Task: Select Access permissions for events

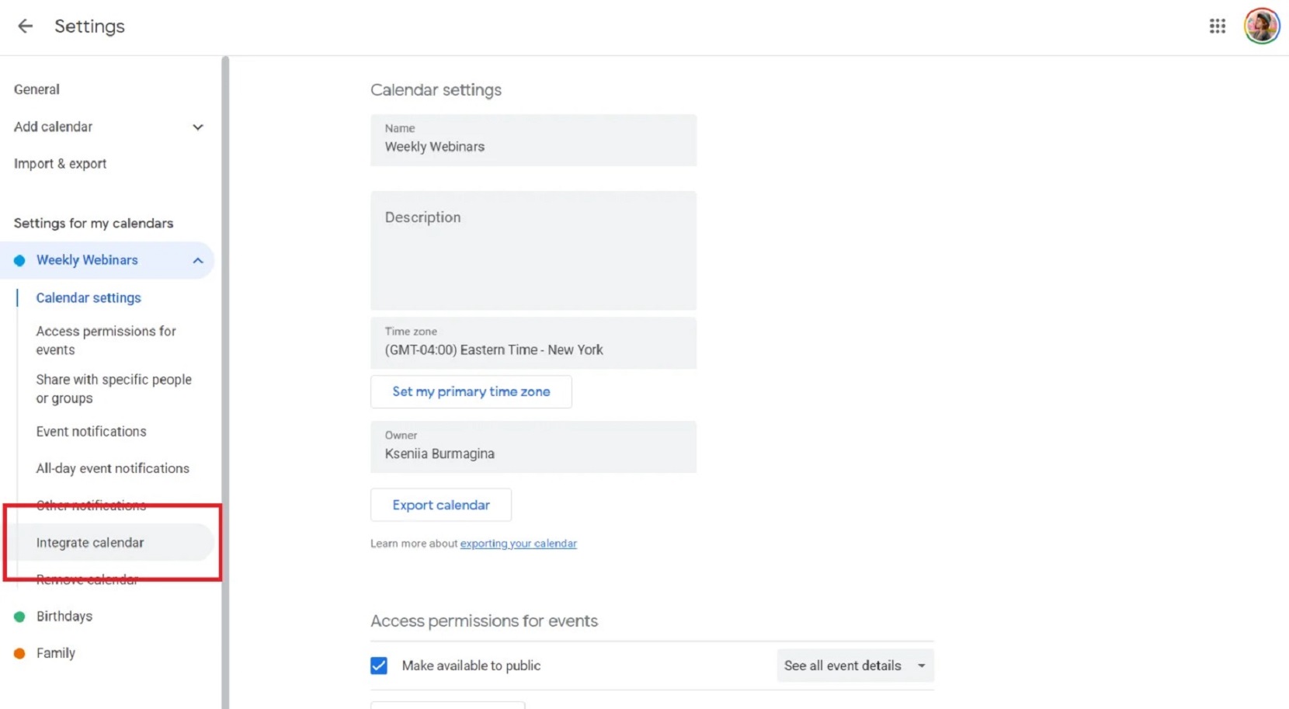Action: point(106,340)
